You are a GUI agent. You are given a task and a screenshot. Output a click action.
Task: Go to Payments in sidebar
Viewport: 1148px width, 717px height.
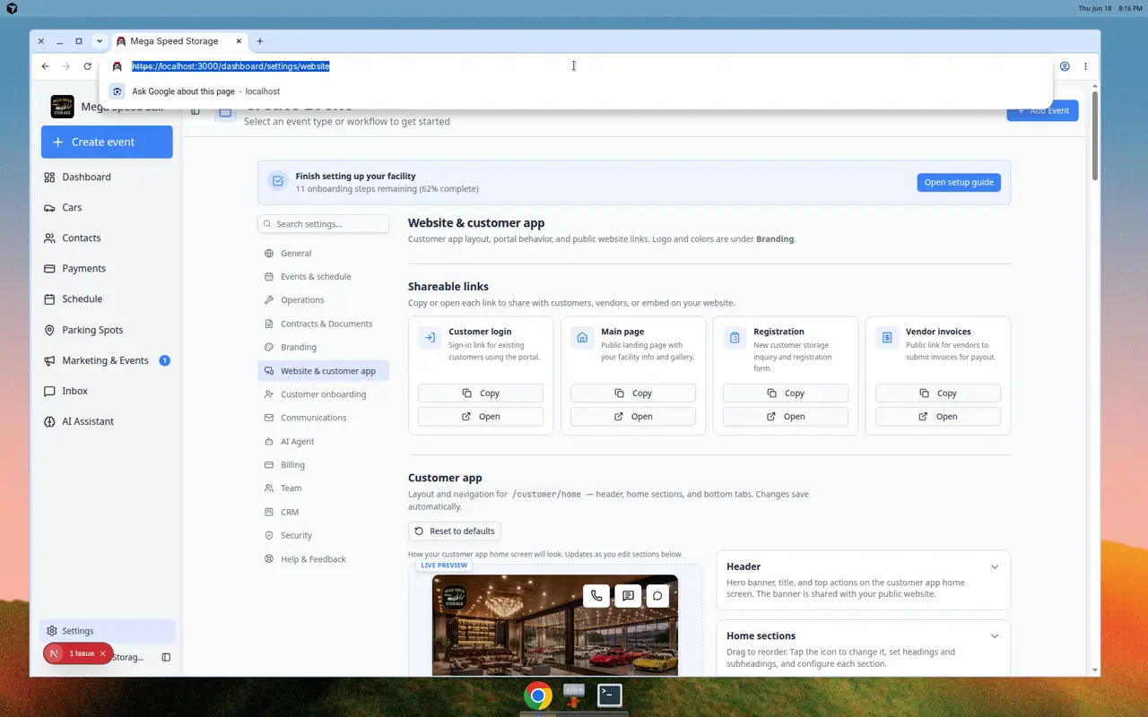[107, 268]
